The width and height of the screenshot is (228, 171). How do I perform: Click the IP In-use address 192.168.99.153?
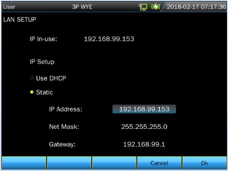[109, 39]
